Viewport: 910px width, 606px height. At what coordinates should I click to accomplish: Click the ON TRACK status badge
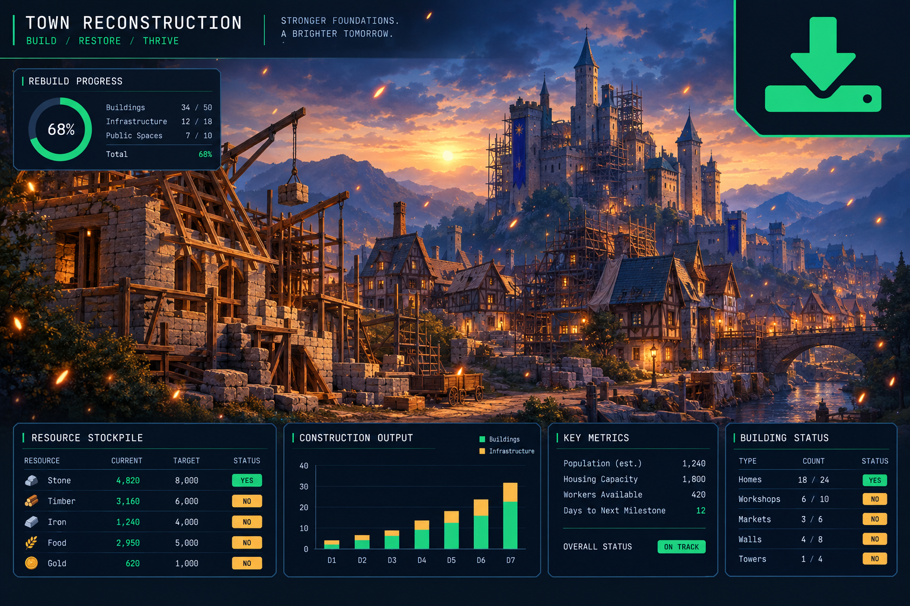tap(681, 547)
